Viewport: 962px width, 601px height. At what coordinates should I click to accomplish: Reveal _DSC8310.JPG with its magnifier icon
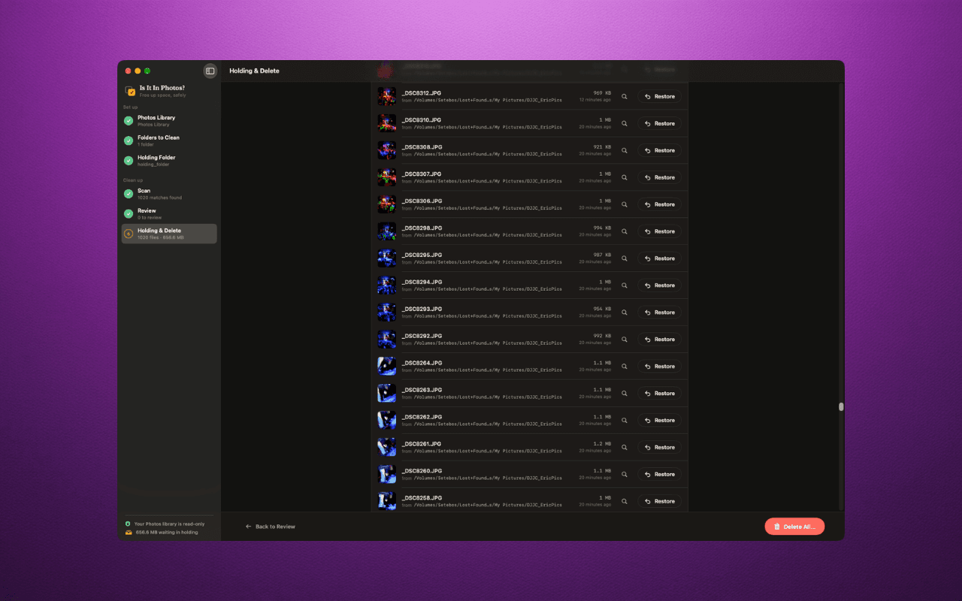click(624, 123)
